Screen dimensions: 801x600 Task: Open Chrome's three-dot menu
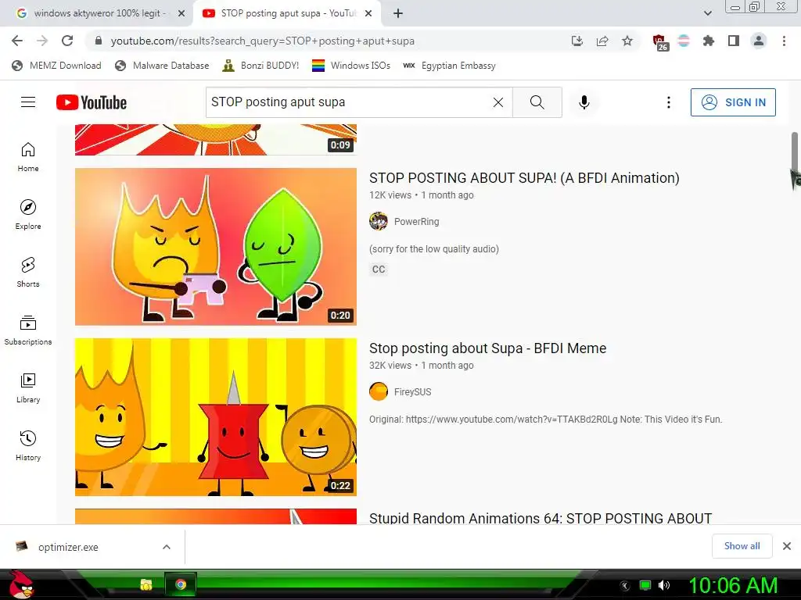pyautogui.click(x=784, y=41)
